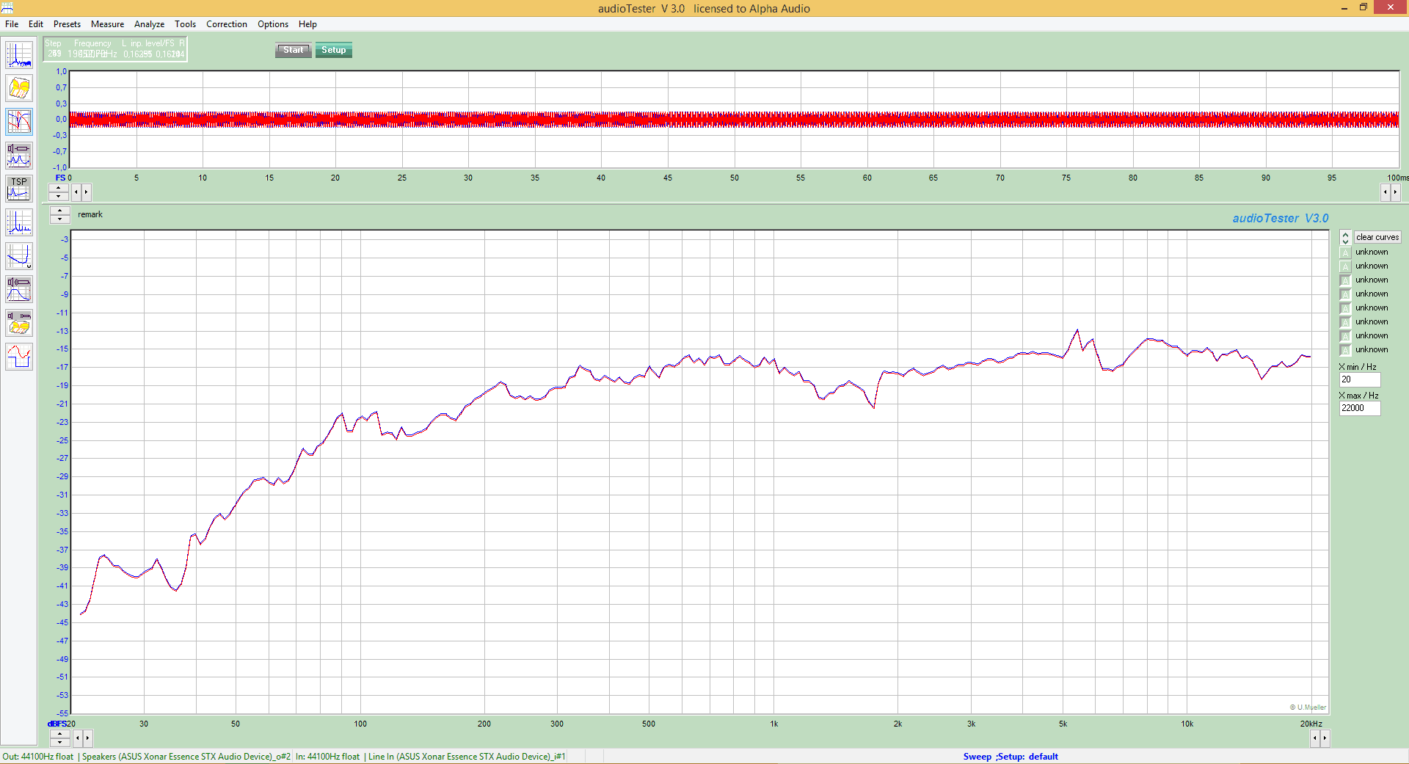Toggle the first 'unknown' curve A button
Screen dimensions: 1409x764
pyautogui.click(x=1345, y=252)
